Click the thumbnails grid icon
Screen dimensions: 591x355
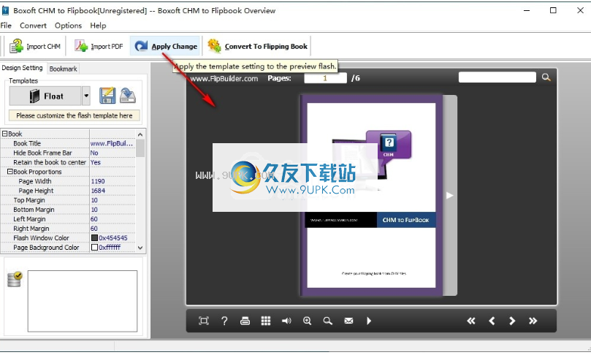(266, 321)
